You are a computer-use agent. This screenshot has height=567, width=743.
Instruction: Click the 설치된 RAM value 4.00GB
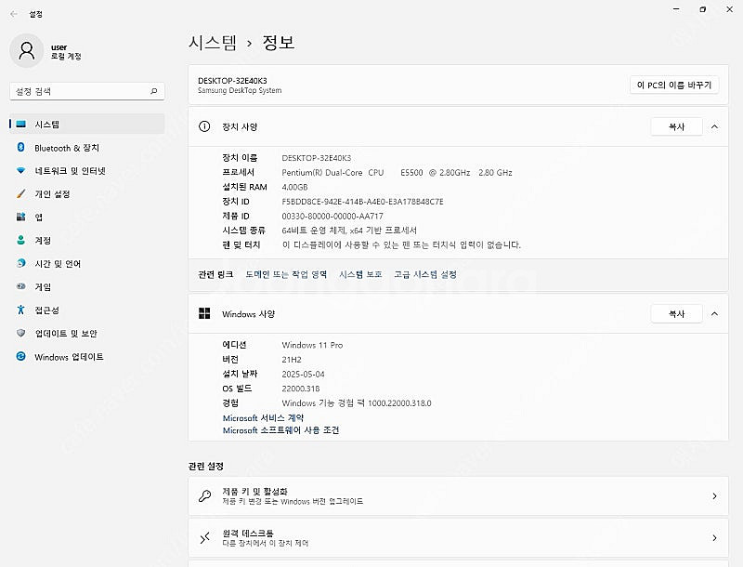[x=294, y=187]
